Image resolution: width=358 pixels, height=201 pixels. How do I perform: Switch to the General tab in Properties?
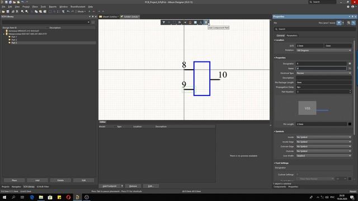click(280, 36)
